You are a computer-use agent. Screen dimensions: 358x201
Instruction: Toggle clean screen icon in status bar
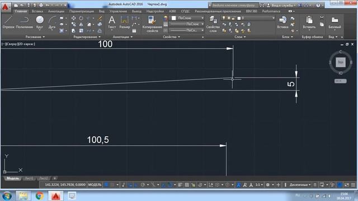click(347, 185)
